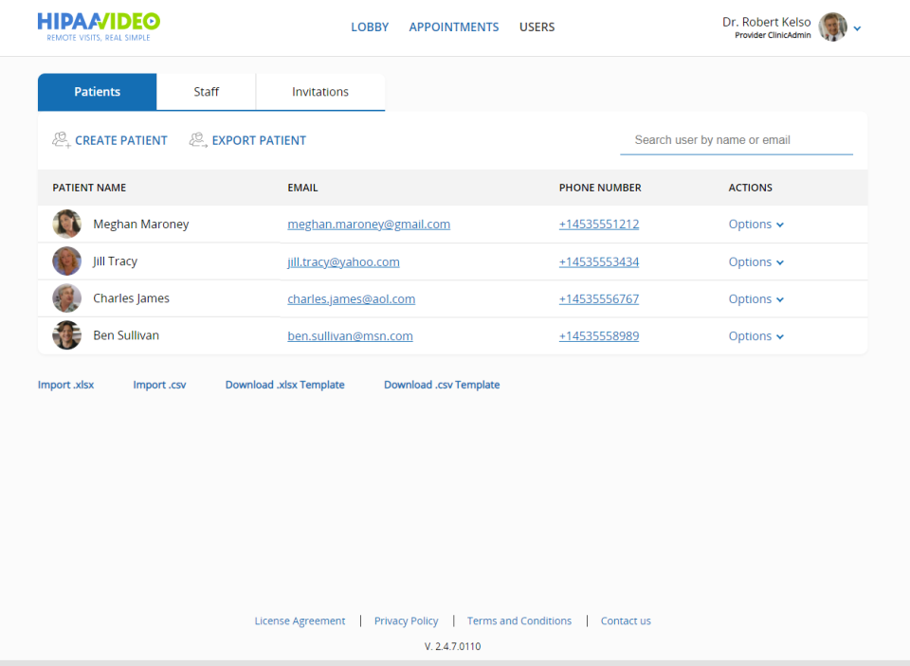Screen dimensions: 910x666
Task: Select the name Ben Sullivan
Action: pos(126,335)
